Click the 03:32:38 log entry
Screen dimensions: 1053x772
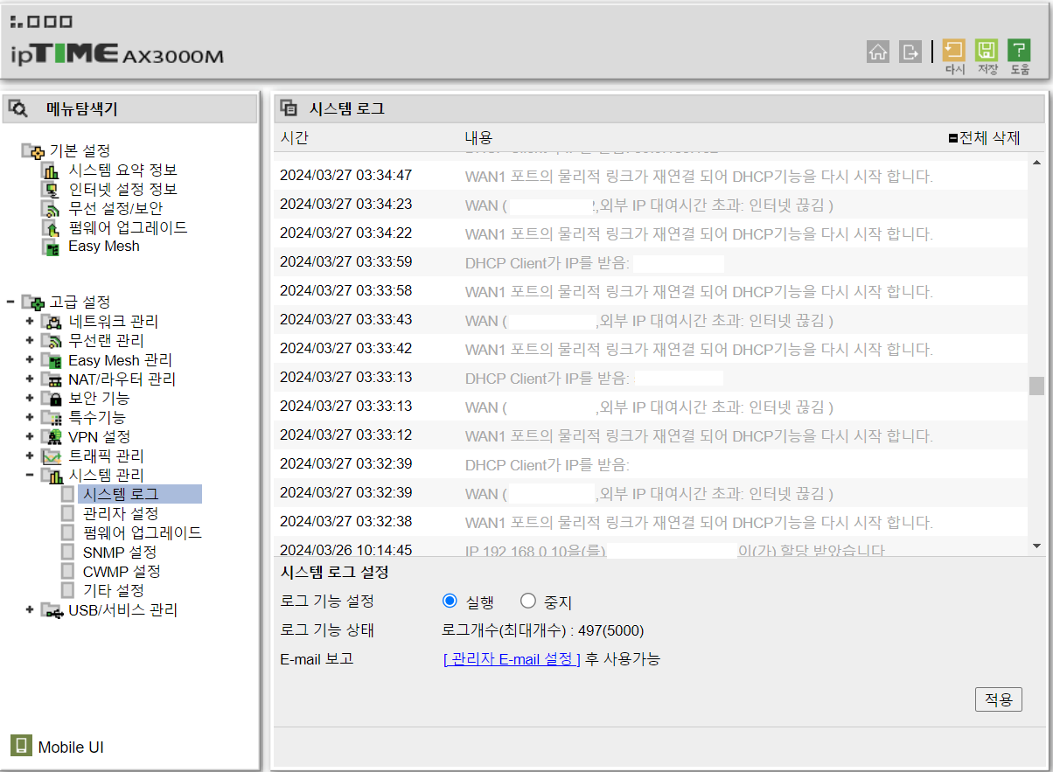pos(650,522)
